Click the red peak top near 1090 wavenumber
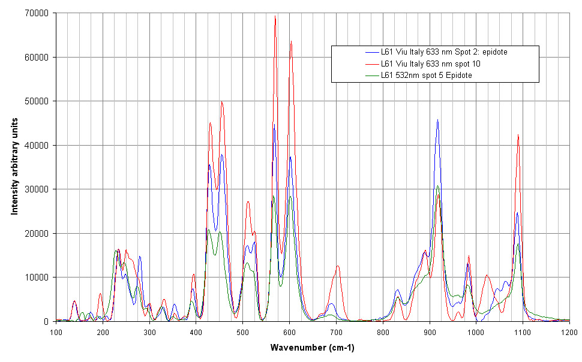 click(x=518, y=135)
